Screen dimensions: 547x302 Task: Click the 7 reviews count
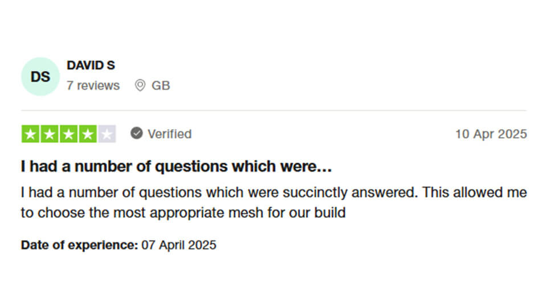pyautogui.click(x=93, y=85)
